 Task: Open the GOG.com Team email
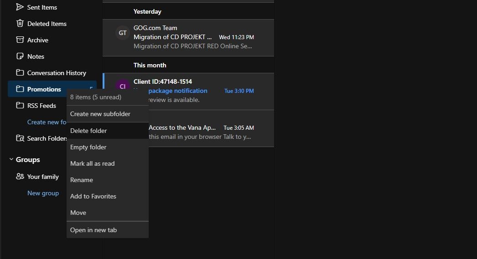(188, 38)
